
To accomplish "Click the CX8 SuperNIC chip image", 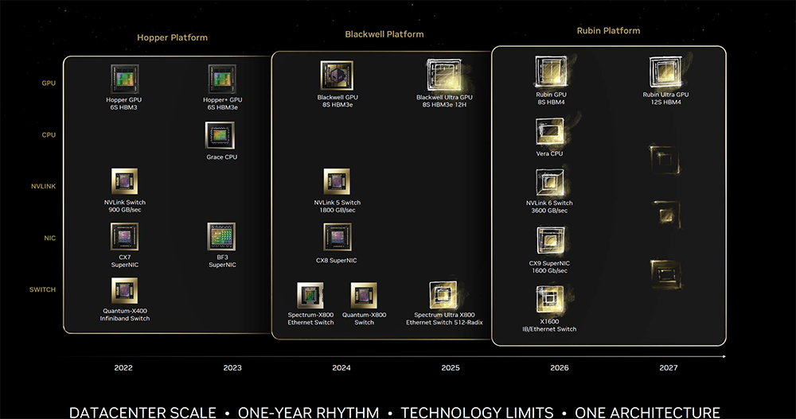I will click(337, 237).
